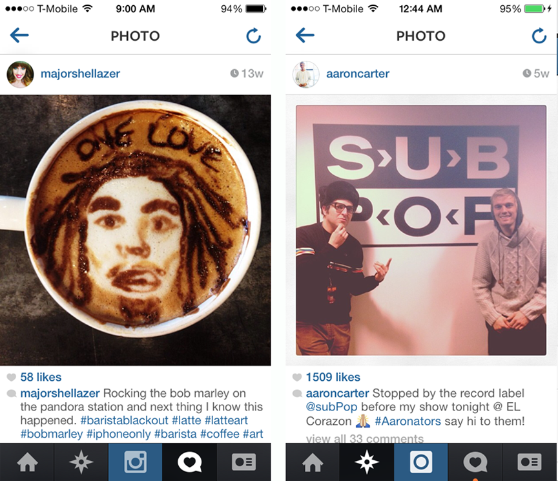Open activity heart tab on right phone
This screenshot has height=481, width=558.
click(x=475, y=462)
